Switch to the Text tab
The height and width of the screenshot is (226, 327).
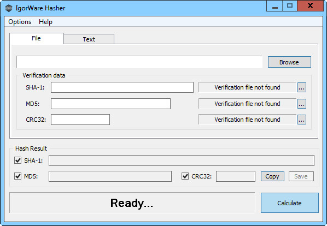89,39
